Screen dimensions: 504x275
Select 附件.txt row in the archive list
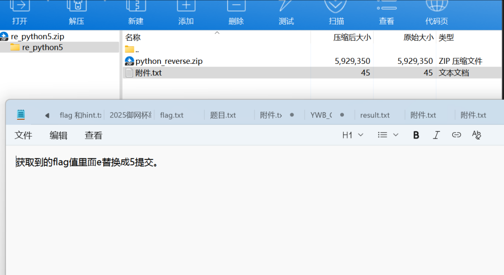(312, 73)
